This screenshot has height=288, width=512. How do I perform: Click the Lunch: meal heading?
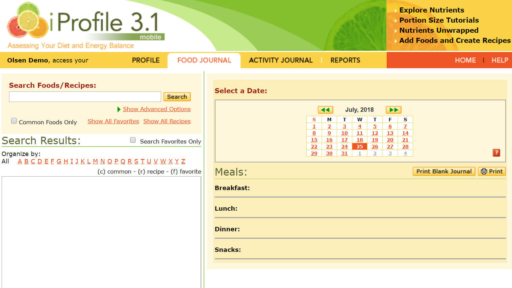[226, 209]
